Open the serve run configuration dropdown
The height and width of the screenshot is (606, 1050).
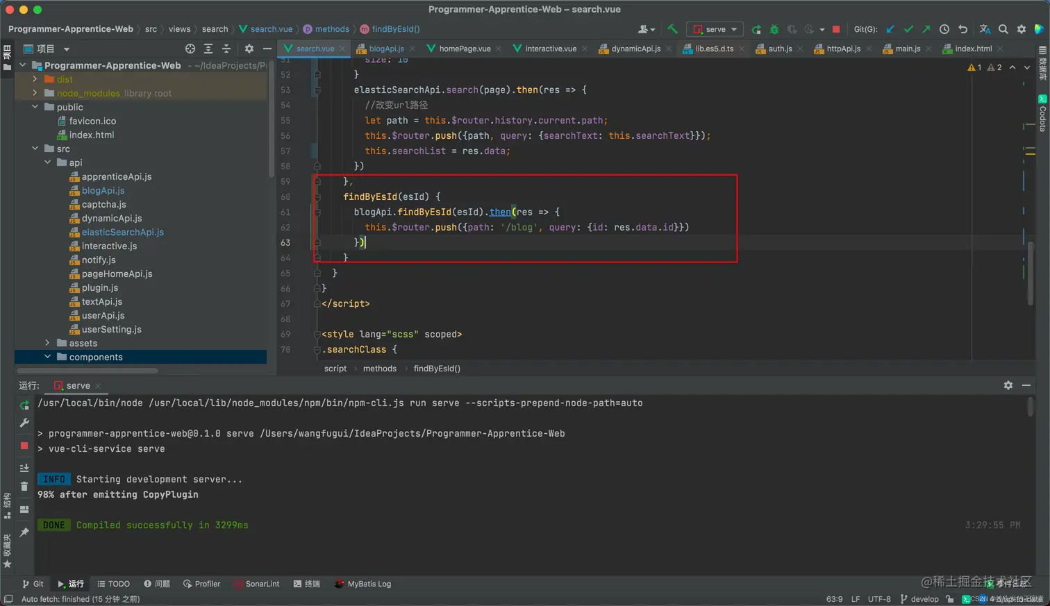point(715,29)
